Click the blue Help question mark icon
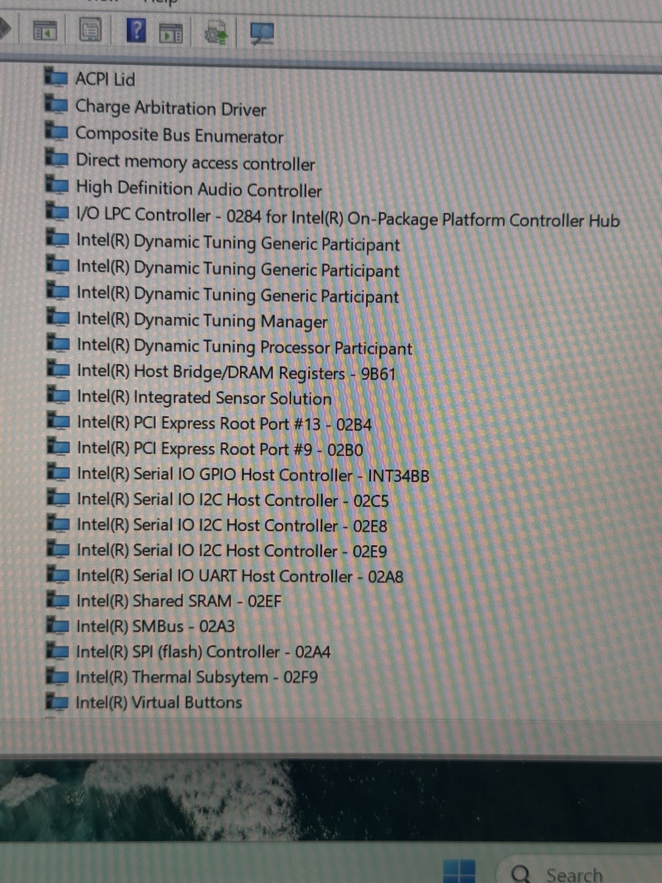The height and width of the screenshot is (883, 662). click(136, 30)
